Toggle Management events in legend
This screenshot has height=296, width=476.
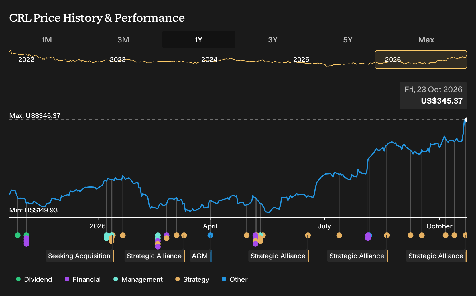tap(138, 279)
